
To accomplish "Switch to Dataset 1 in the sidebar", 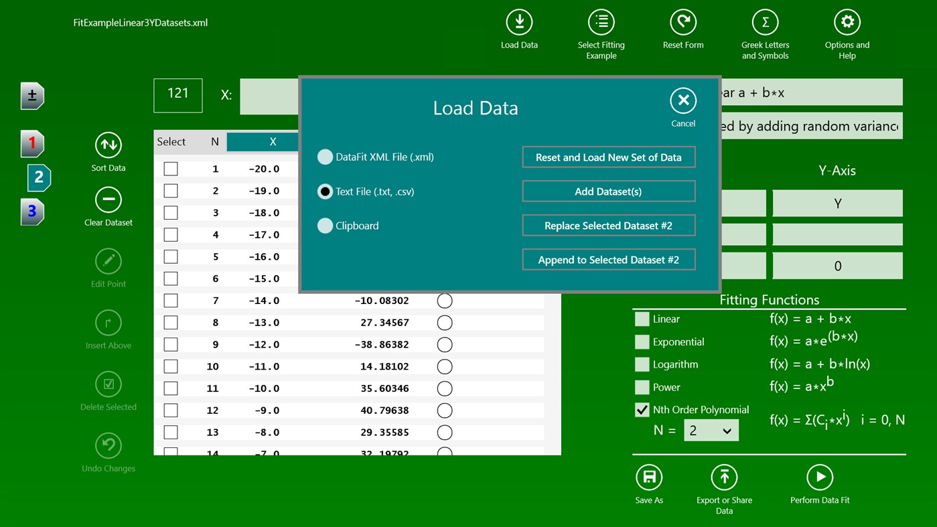I will coord(31,143).
